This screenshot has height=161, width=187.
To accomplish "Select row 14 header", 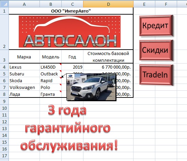I will (4, 135).
